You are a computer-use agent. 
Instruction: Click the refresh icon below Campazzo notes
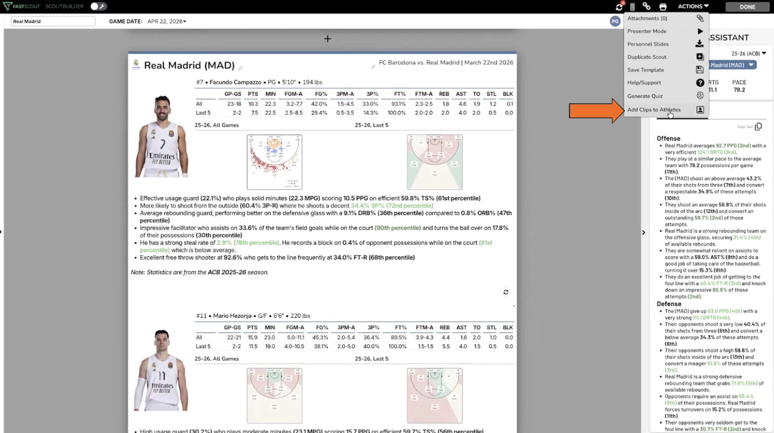(x=506, y=292)
